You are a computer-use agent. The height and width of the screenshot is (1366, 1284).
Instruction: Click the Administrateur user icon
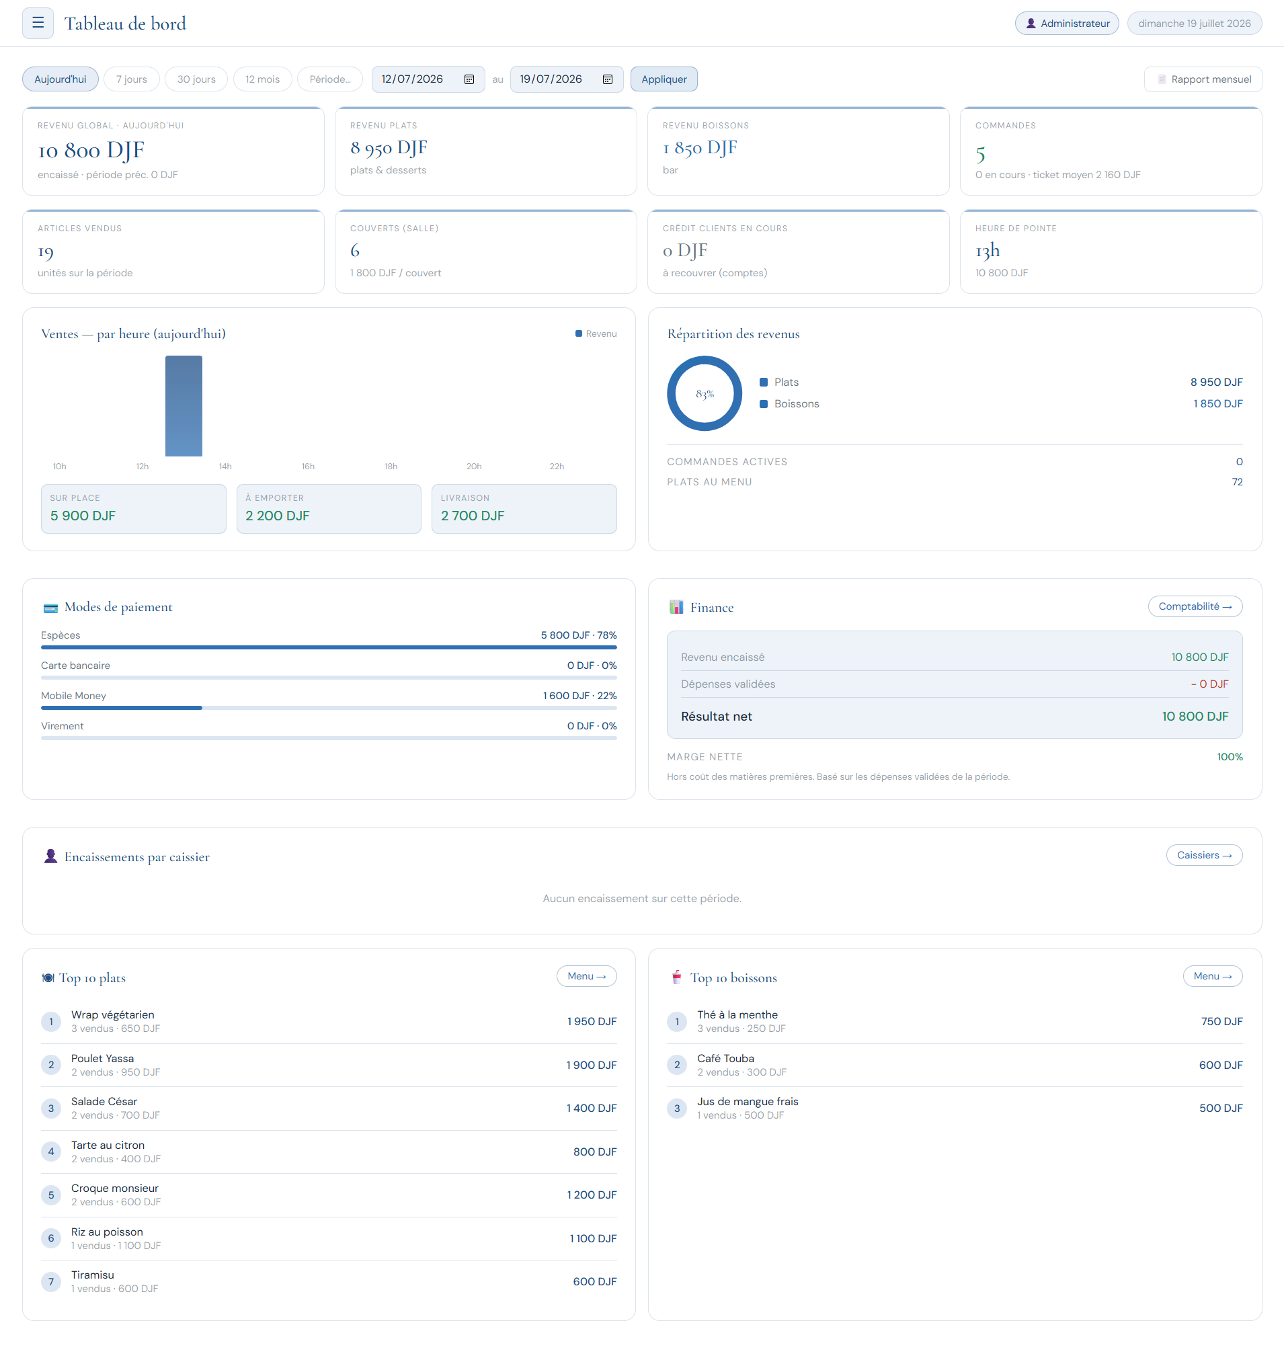click(x=1031, y=24)
